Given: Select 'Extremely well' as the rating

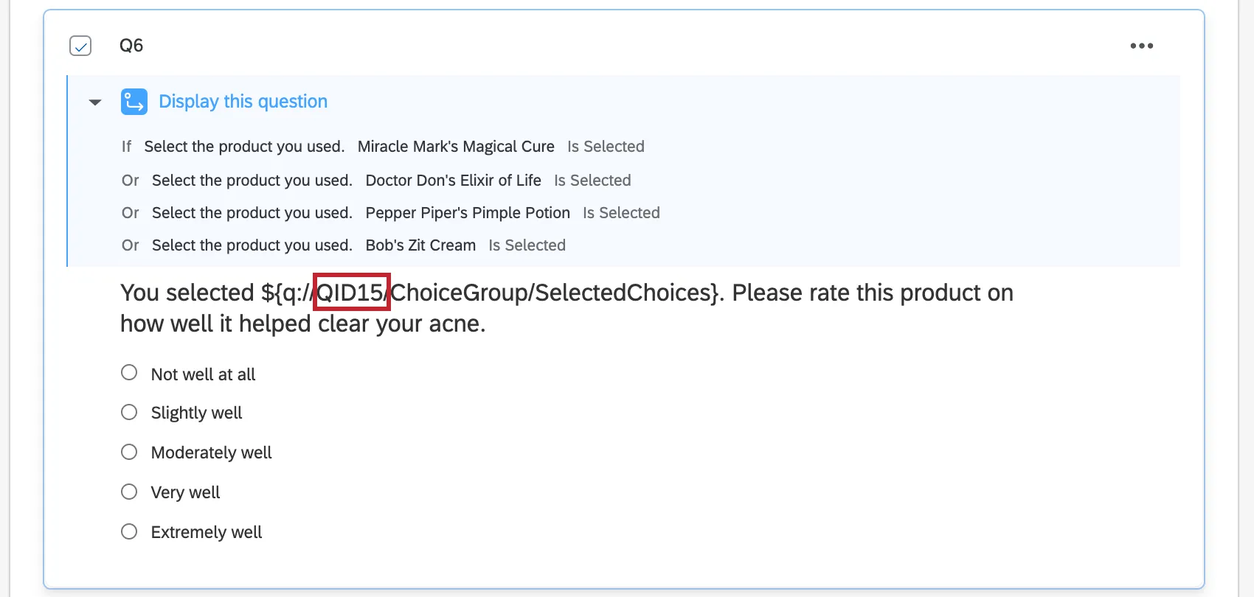Looking at the screenshot, I should (129, 531).
